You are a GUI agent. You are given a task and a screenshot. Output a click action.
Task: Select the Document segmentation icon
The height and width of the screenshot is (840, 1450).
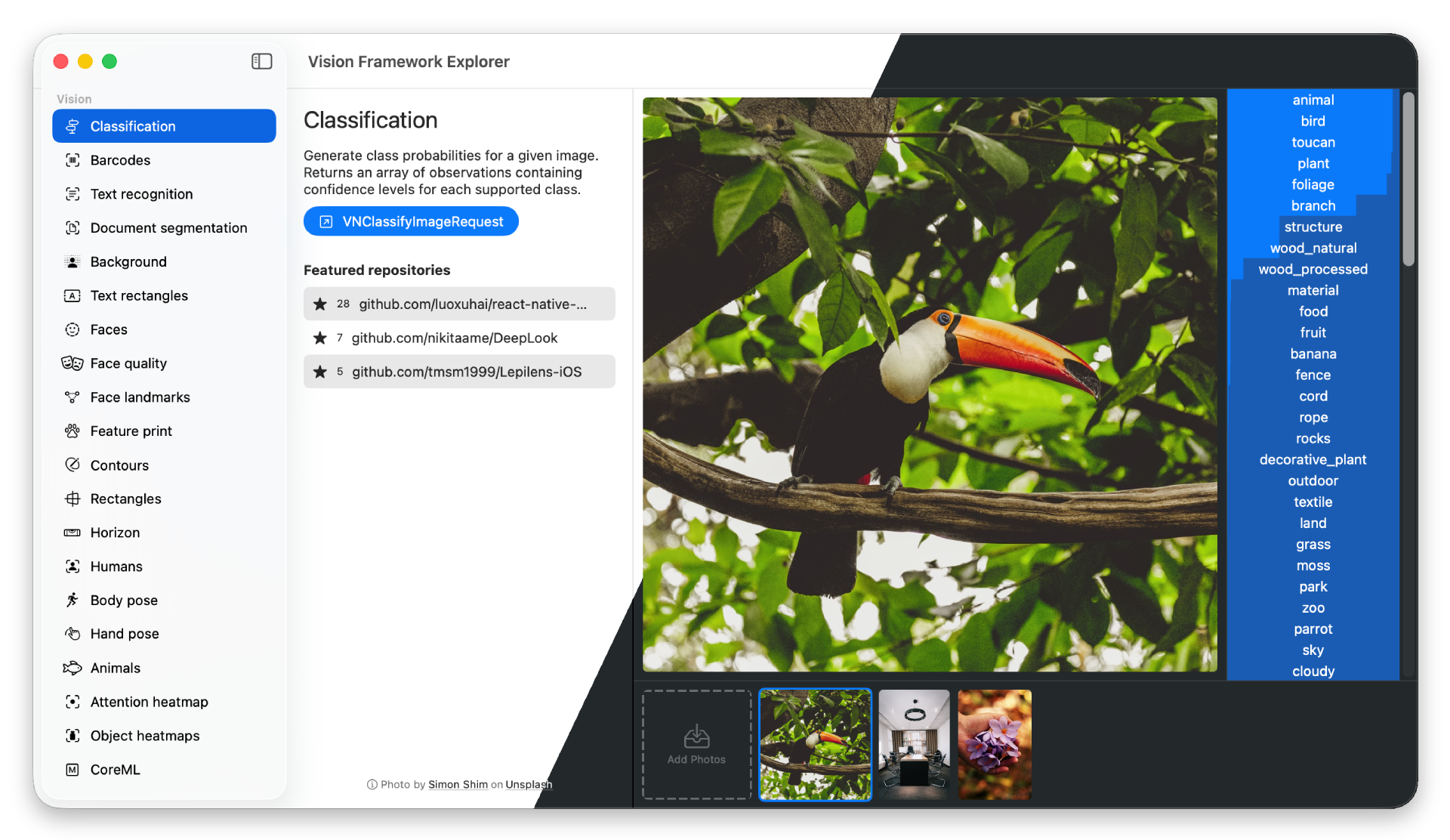pos(72,228)
